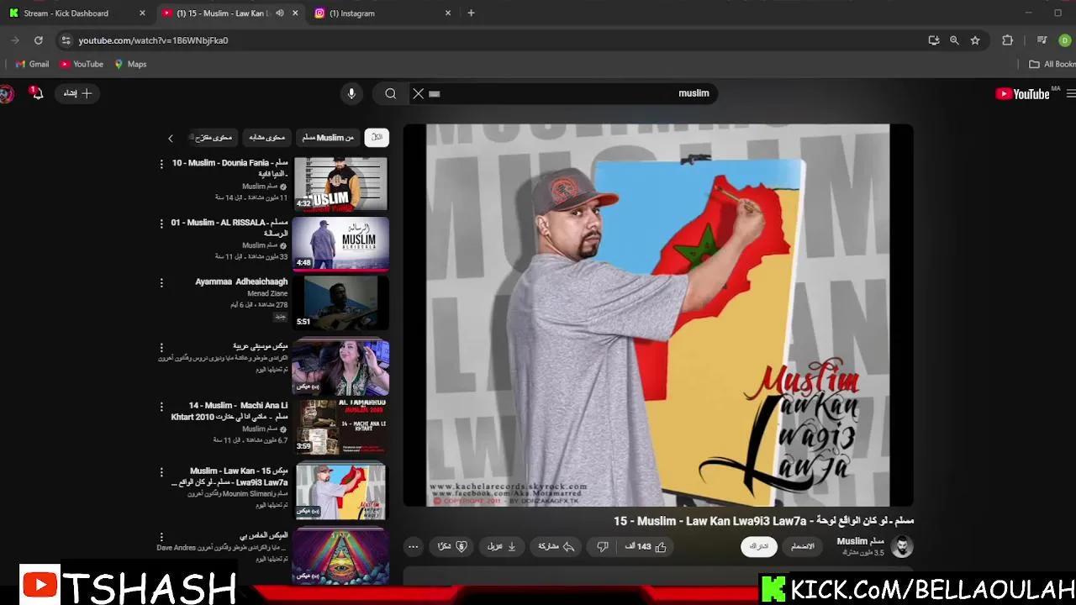
Task: Share the video
Action: tap(556, 546)
